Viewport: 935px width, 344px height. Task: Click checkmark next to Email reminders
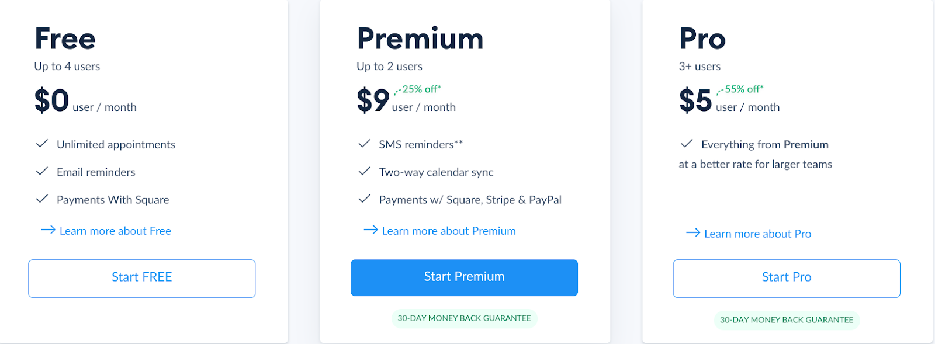(42, 171)
